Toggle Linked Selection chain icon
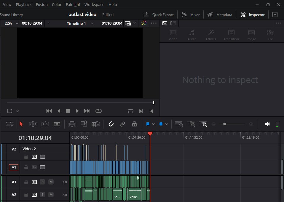The width and height of the screenshot is (284, 202). point(123,124)
